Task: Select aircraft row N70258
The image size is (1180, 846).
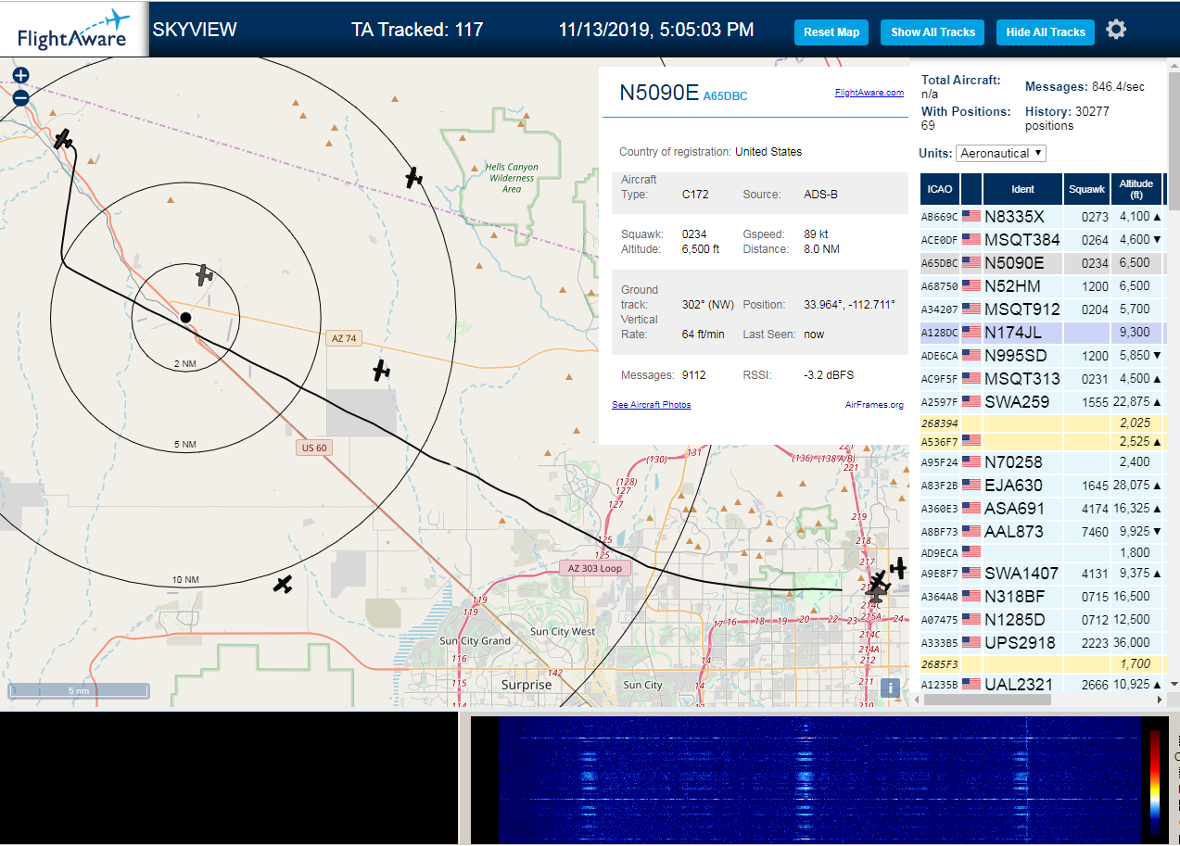Action: click(x=1043, y=461)
